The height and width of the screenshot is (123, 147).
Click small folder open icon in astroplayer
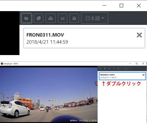tap(100, 69)
